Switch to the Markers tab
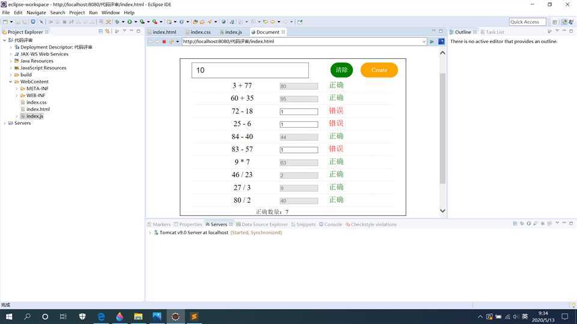577x324 pixels. (159, 224)
